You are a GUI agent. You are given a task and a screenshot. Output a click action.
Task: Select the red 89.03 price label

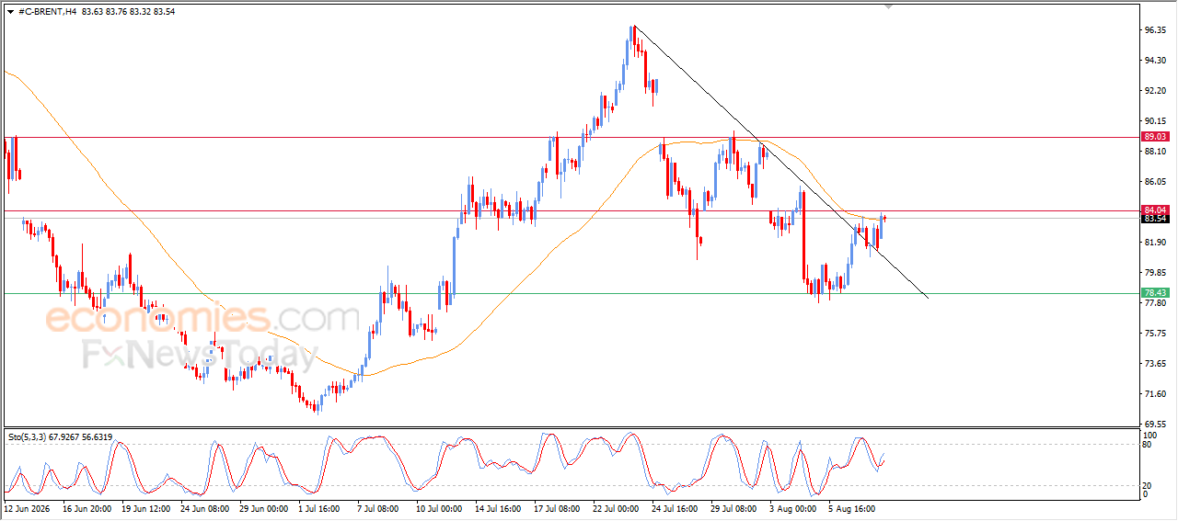(1154, 136)
